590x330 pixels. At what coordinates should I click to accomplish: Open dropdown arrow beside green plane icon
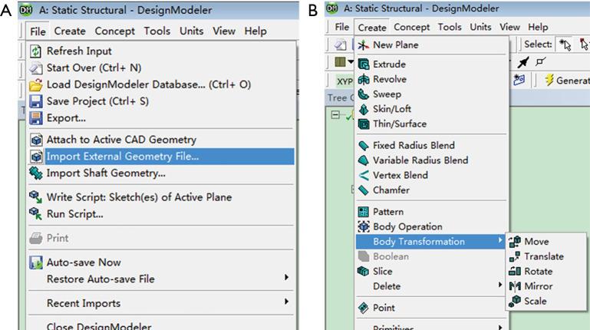(x=351, y=61)
